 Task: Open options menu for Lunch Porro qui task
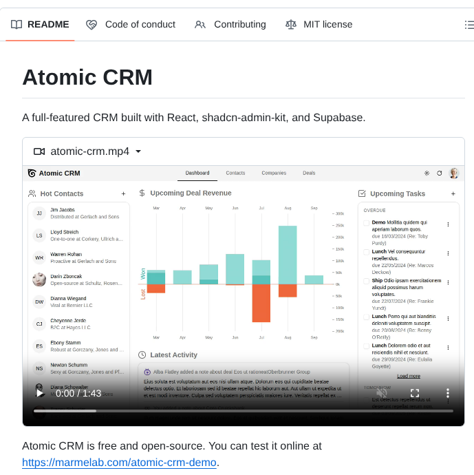(448, 318)
